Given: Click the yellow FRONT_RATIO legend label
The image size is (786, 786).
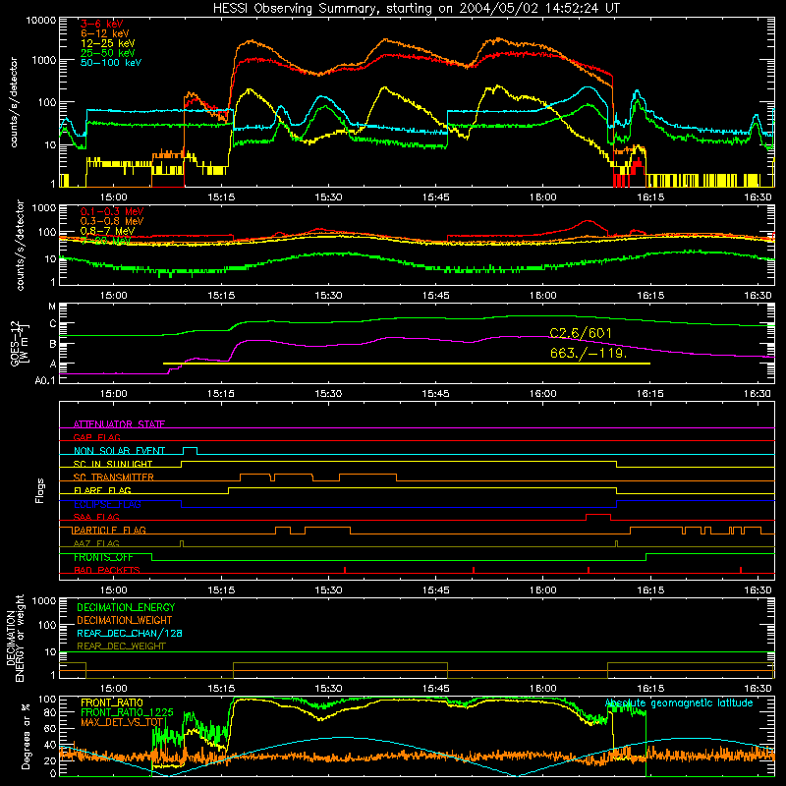Looking at the screenshot, I should click(x=112, y=702).
